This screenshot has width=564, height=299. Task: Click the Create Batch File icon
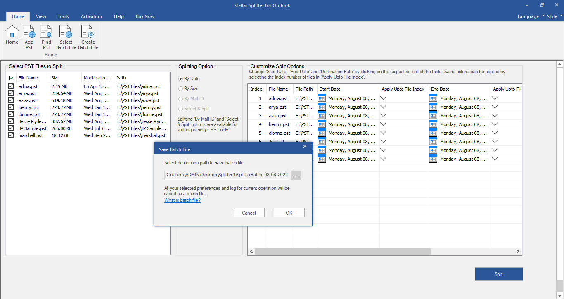88,37
